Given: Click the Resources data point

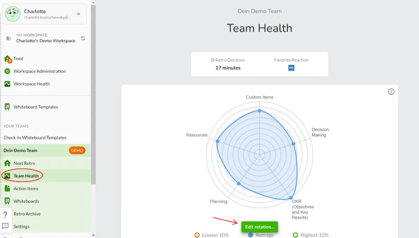Looking at the screenshot, I should pyautogui.click(x=217, y=141).
